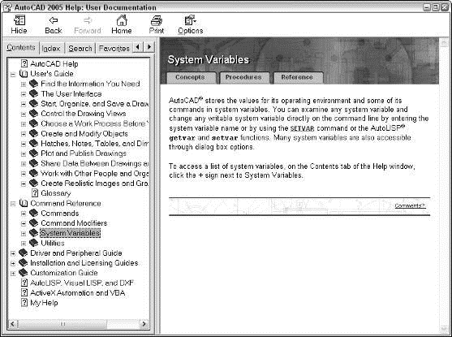
Task: Click the Comments? link
Action: click(x=410, y=205)
